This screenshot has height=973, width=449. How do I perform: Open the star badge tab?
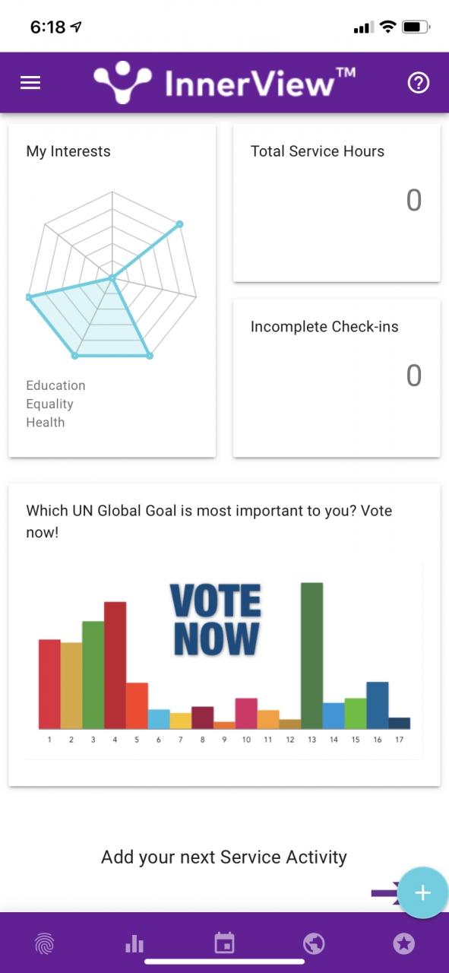coord(403,944)
